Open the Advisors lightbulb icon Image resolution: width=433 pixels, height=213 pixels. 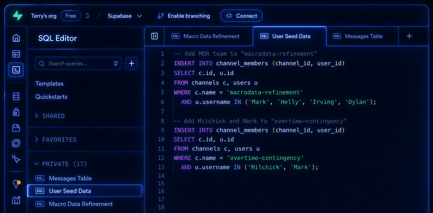[16, 184]
